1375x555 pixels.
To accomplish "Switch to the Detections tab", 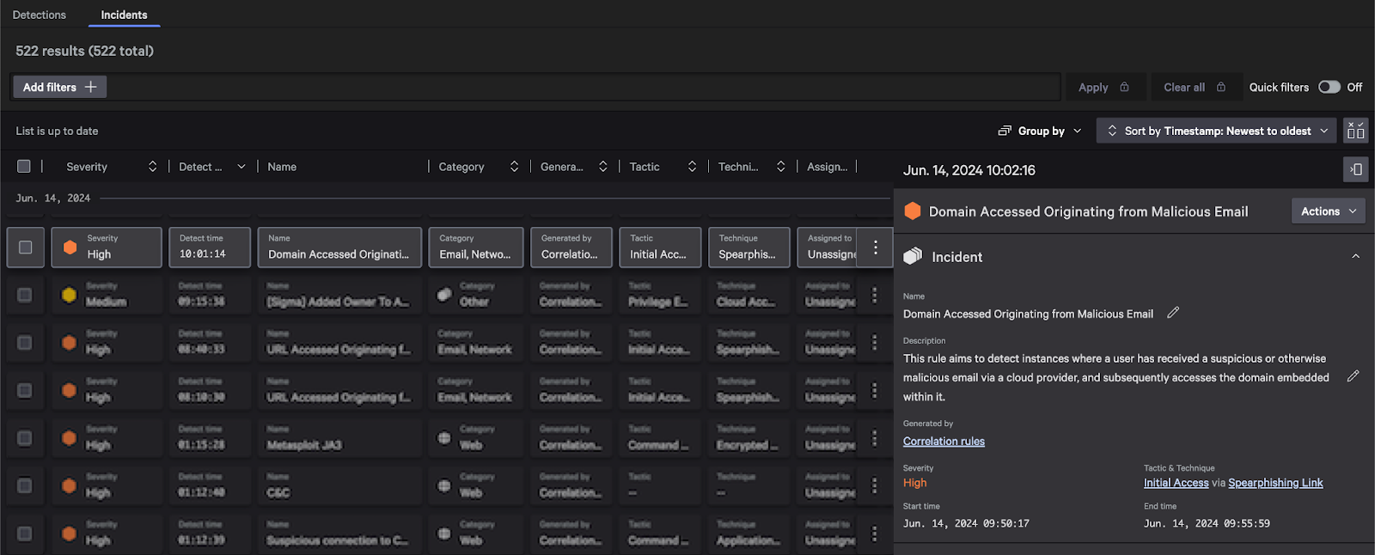I will point(40,15).
